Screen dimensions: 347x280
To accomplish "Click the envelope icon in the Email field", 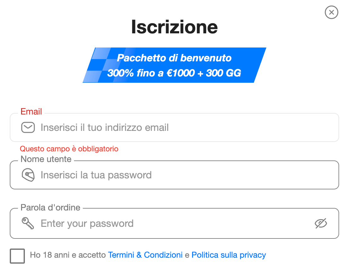I will pos(28,127).
